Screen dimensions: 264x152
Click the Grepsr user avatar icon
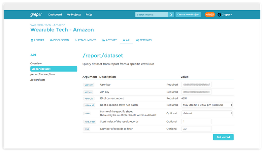(219, 15)
